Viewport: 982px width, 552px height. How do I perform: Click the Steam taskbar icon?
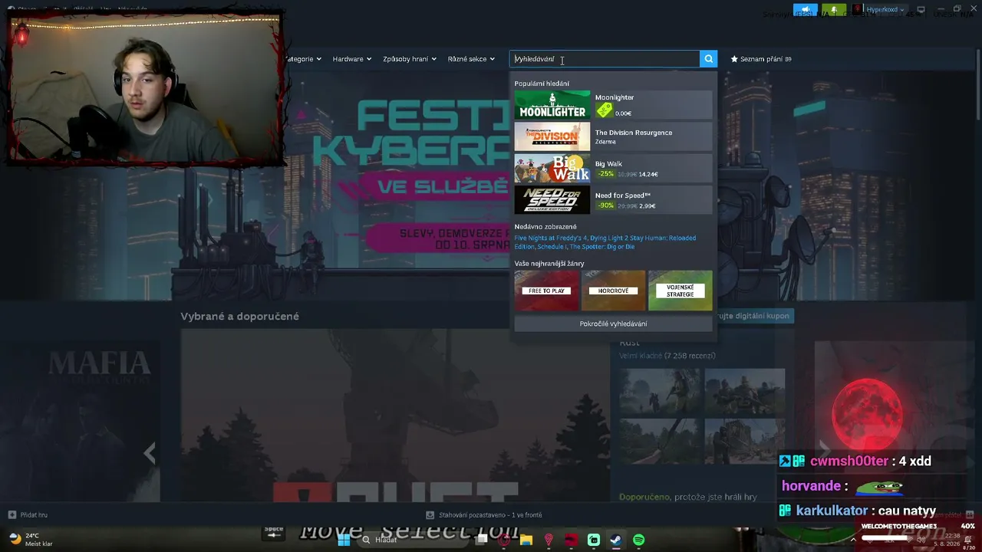(x=616, y=540)
